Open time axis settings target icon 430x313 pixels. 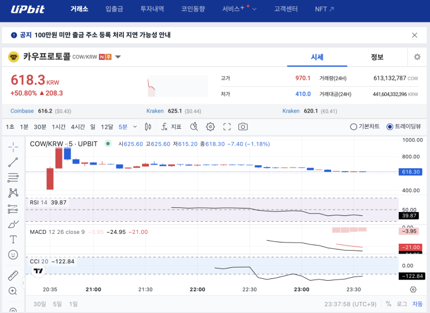413,289
